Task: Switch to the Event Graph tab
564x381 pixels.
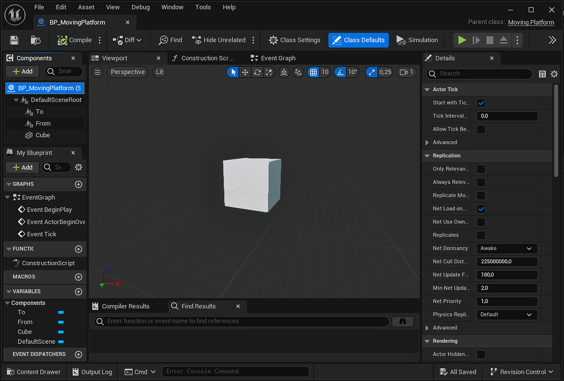Action: [274, 57]
